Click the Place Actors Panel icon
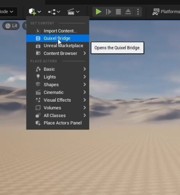The height and width of the screenshot is (195, 180). pyautogui.click(x=38, y=123)
